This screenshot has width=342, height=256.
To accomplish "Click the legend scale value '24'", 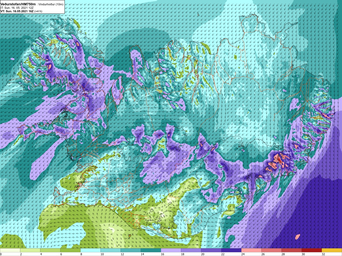I will point(243,254).
